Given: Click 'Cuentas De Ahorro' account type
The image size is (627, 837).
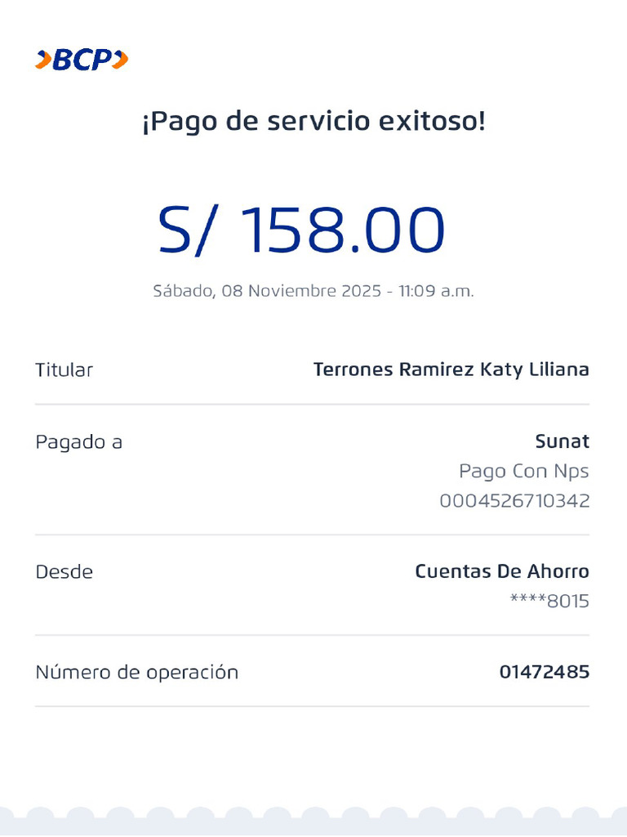Looking at the screenshot, I should pyautogui.click(x=501, y=571).
